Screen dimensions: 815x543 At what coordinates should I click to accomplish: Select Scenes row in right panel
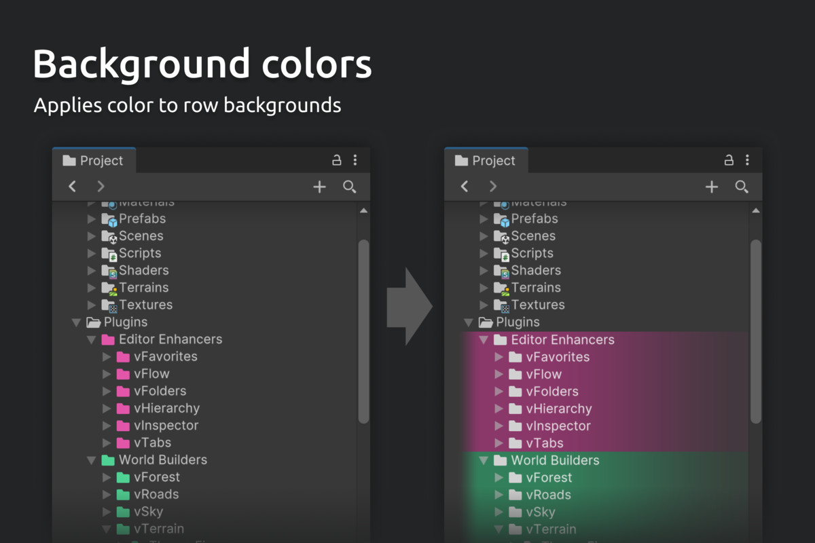(x=597, y=236)
